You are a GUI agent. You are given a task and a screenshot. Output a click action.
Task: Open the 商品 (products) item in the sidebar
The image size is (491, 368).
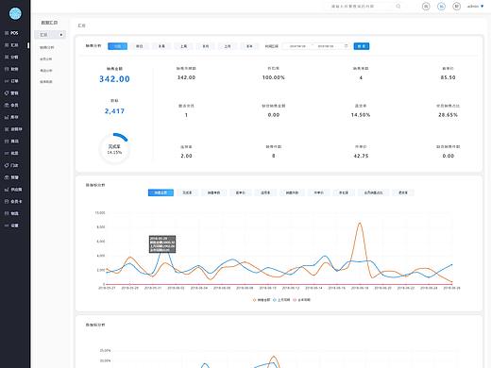(11, 142)
